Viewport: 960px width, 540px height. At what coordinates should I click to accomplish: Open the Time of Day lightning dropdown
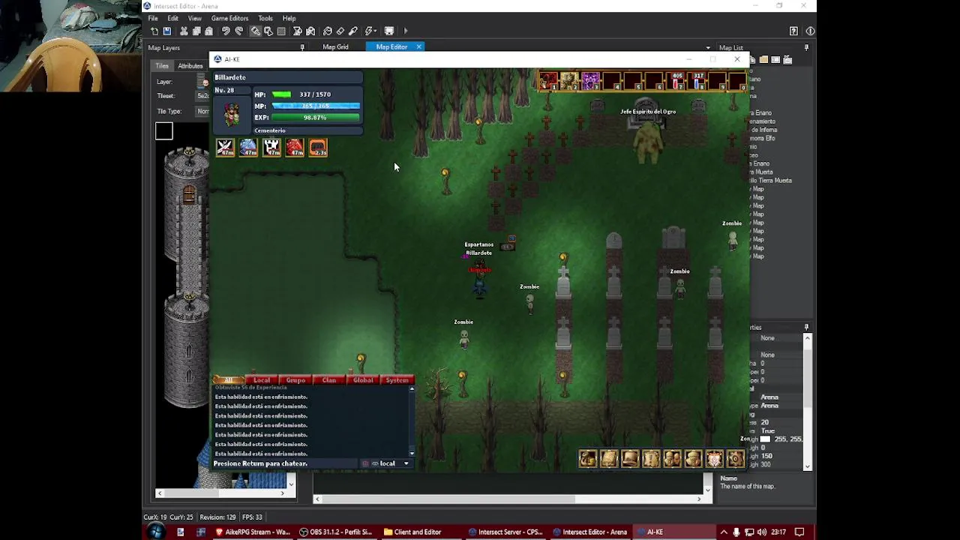pyautogui.click(x=370, y=31)
